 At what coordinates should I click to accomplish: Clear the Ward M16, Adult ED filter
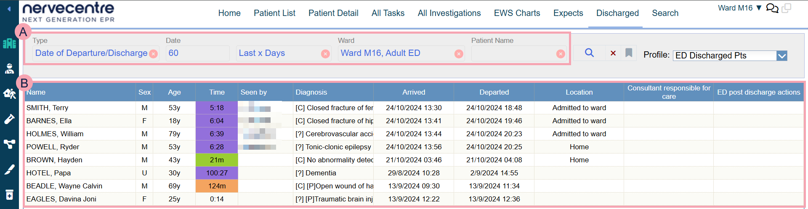click(x=459, y=54)
